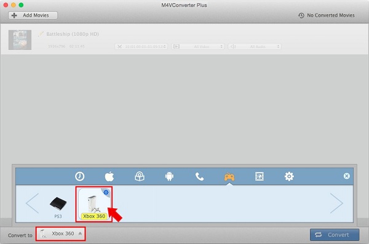Image resolution: width=369 pixels, height=244 pixels.
Task: Start conversion with the Convert button
Action: click(x=335, y=235)
